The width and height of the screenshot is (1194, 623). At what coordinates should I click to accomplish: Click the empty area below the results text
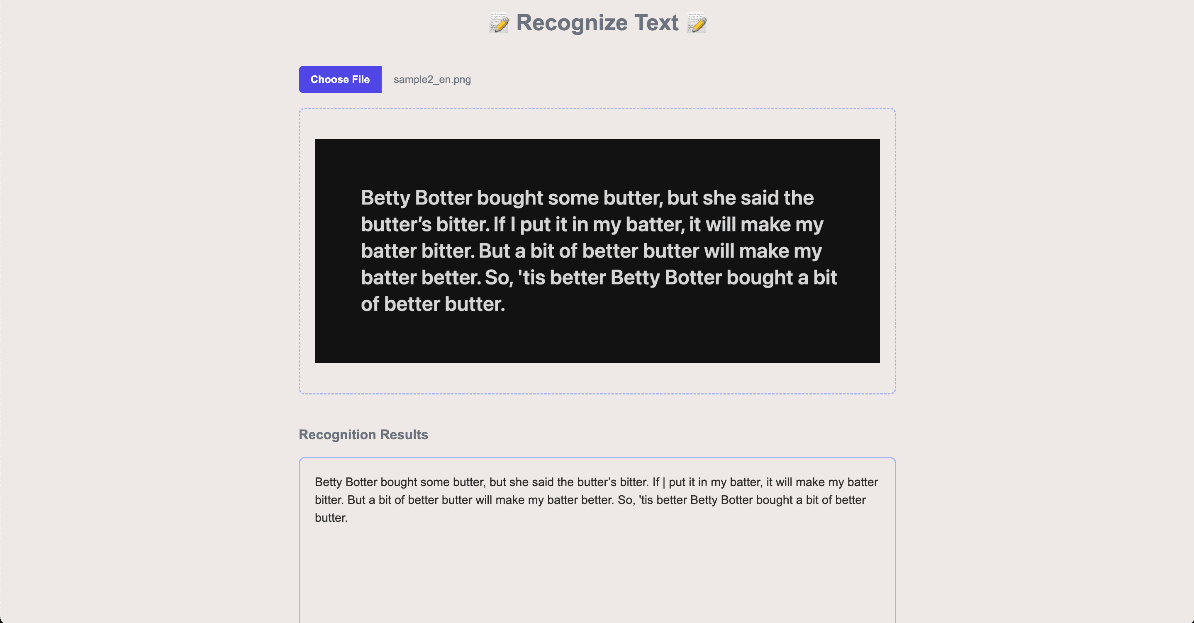(597, 579)
